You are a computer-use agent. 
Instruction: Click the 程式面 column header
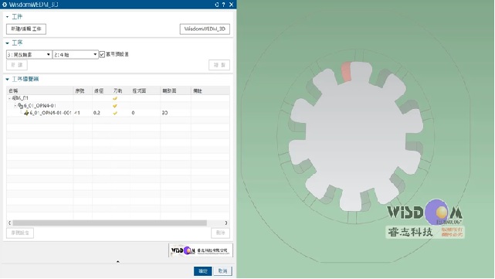tap(145, 91)
